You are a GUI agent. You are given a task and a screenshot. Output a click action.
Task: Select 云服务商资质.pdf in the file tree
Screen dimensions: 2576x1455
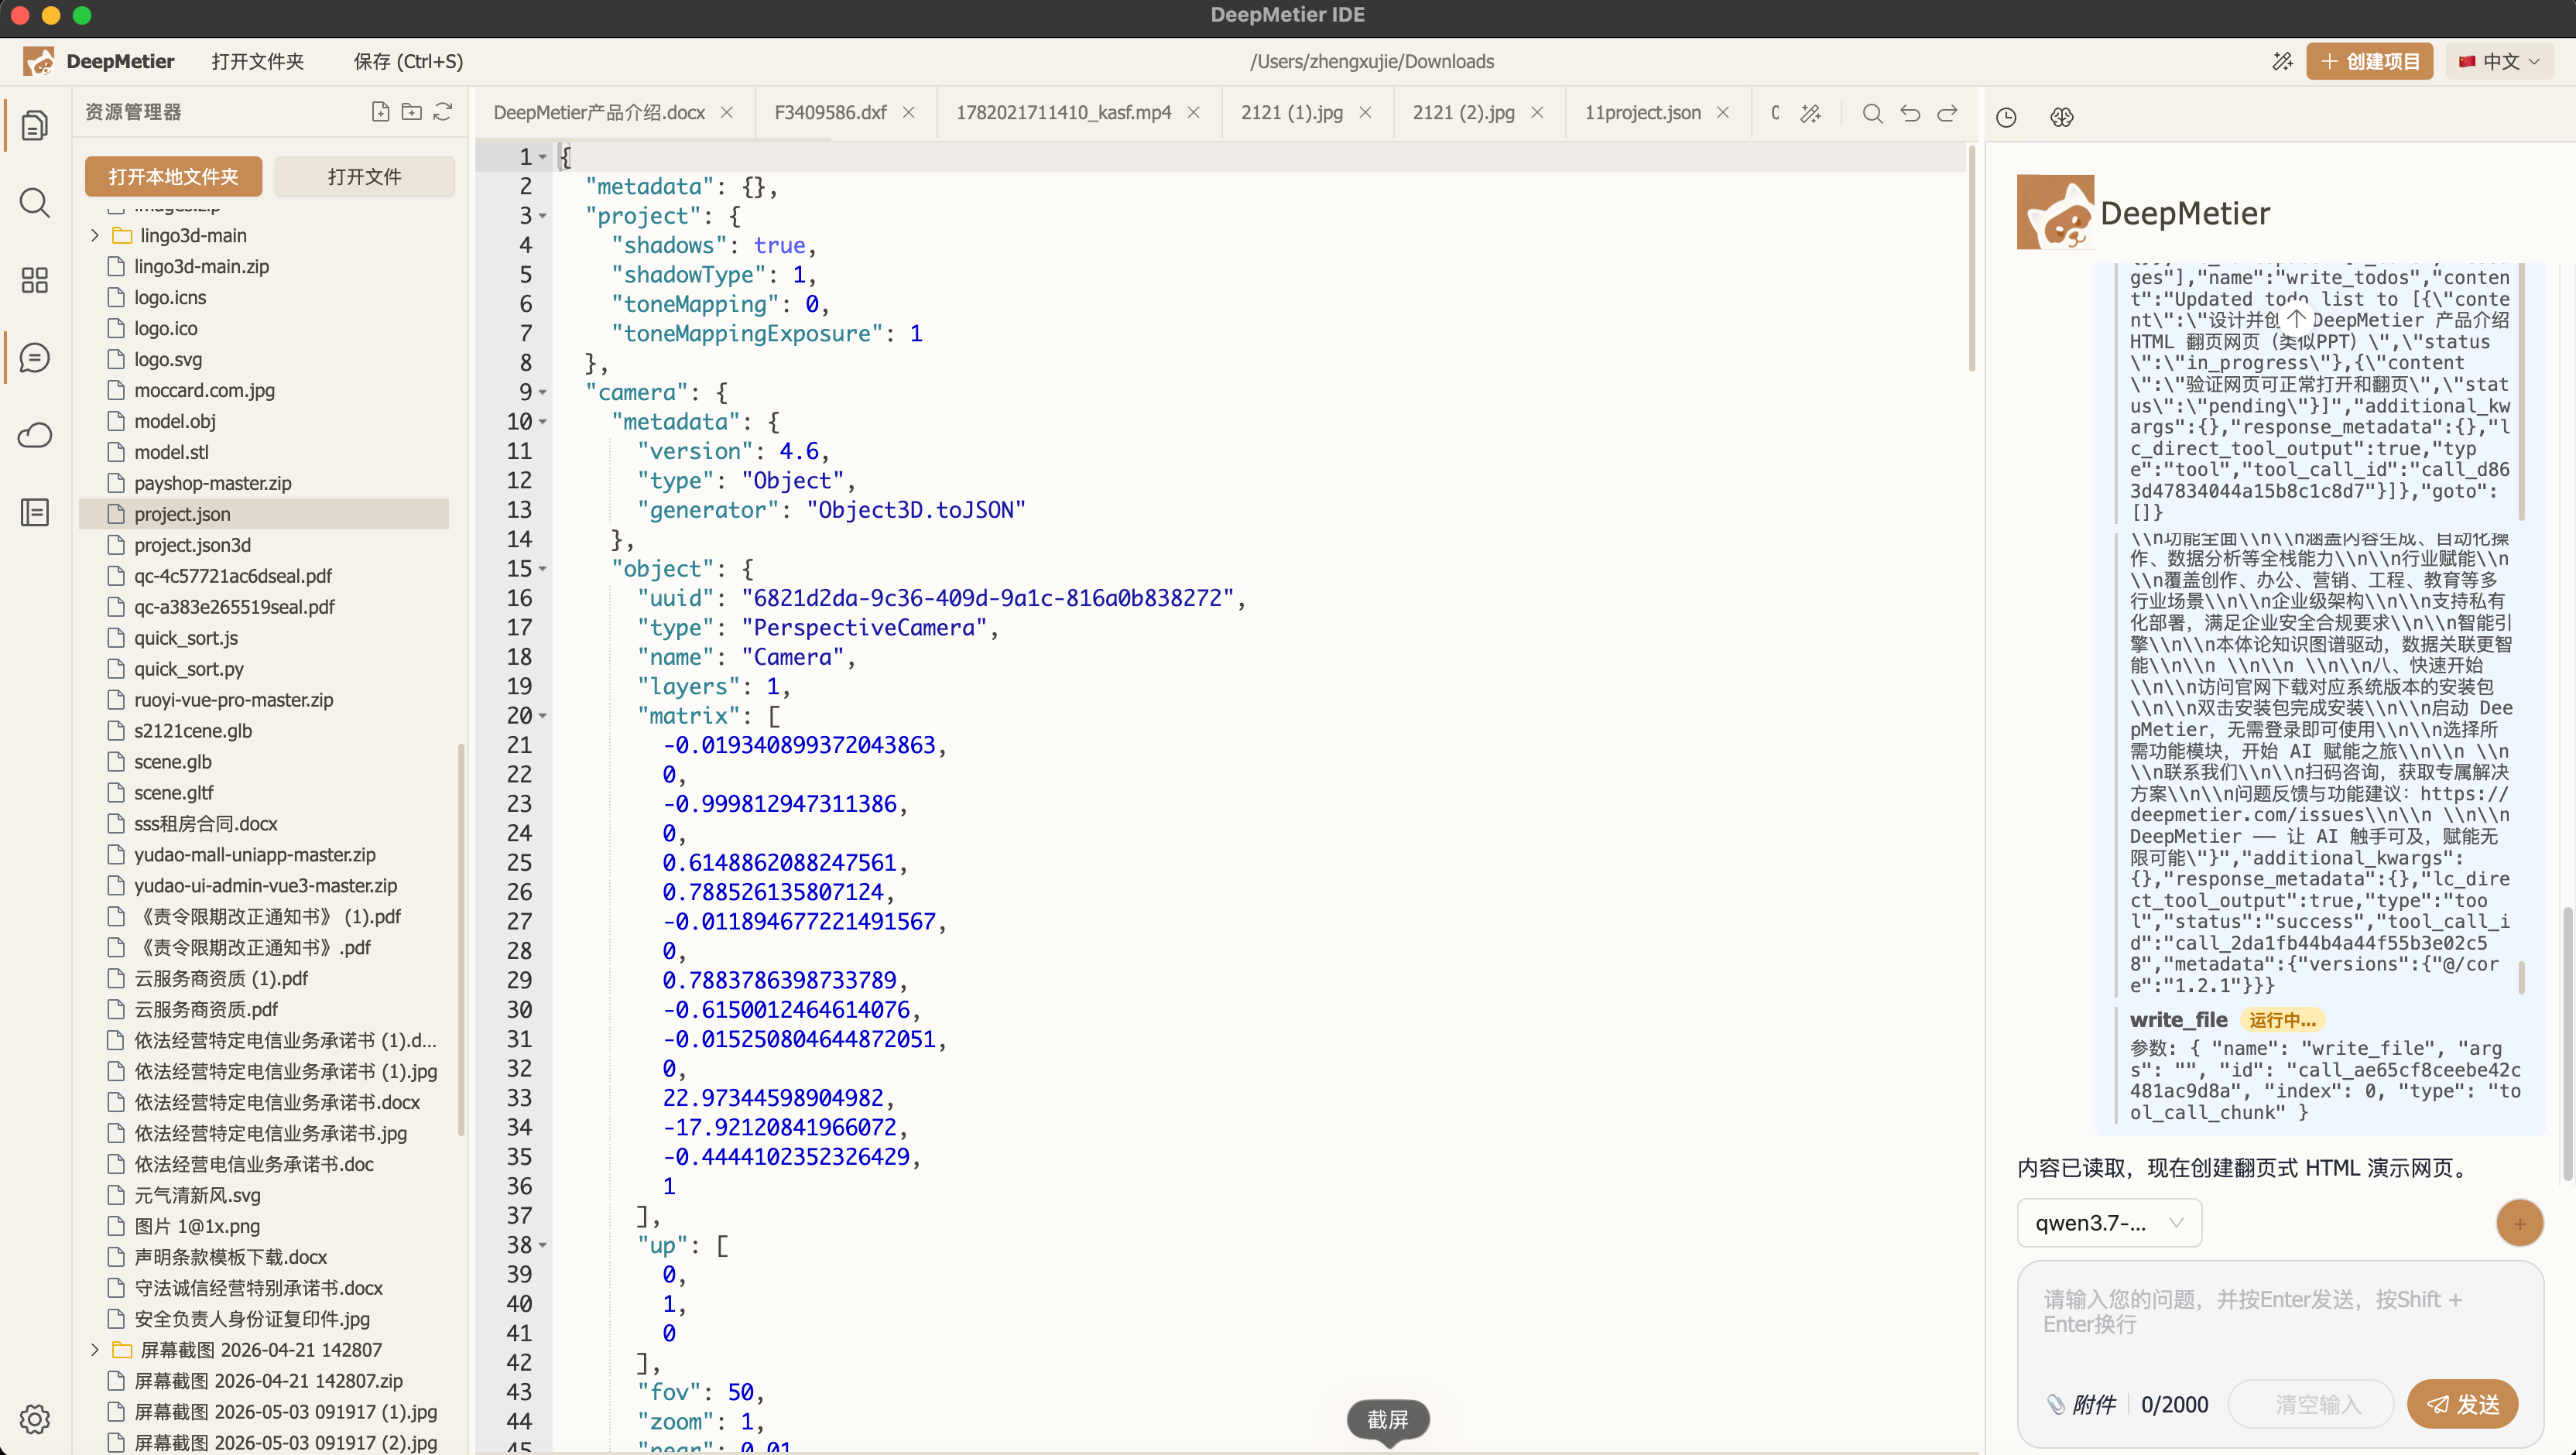264,1009
